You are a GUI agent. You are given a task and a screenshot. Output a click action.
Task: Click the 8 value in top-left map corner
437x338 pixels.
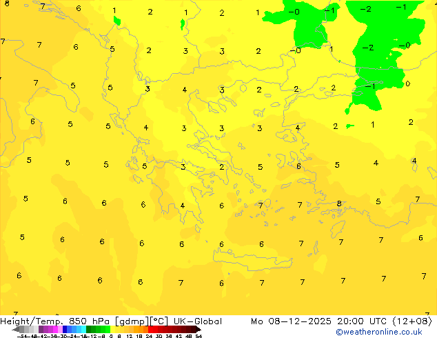[7, 3]
